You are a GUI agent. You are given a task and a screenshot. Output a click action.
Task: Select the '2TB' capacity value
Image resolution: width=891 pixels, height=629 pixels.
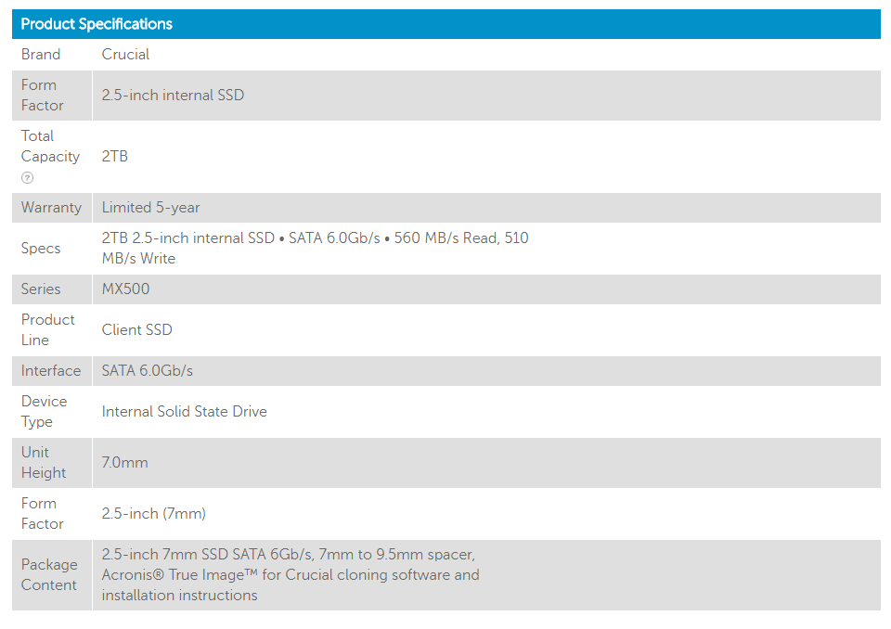point(115,156)
